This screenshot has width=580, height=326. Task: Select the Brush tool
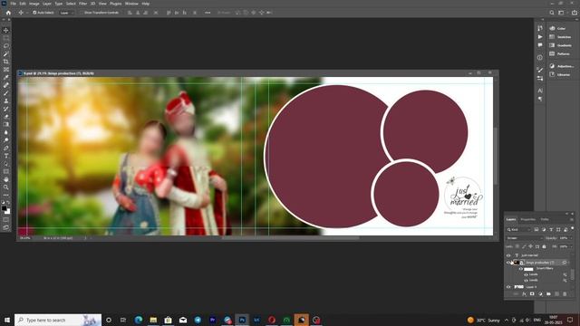pyautogui.click(x=6, y=92)
